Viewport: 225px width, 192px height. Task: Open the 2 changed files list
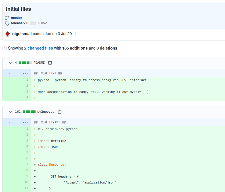[39, 48]
